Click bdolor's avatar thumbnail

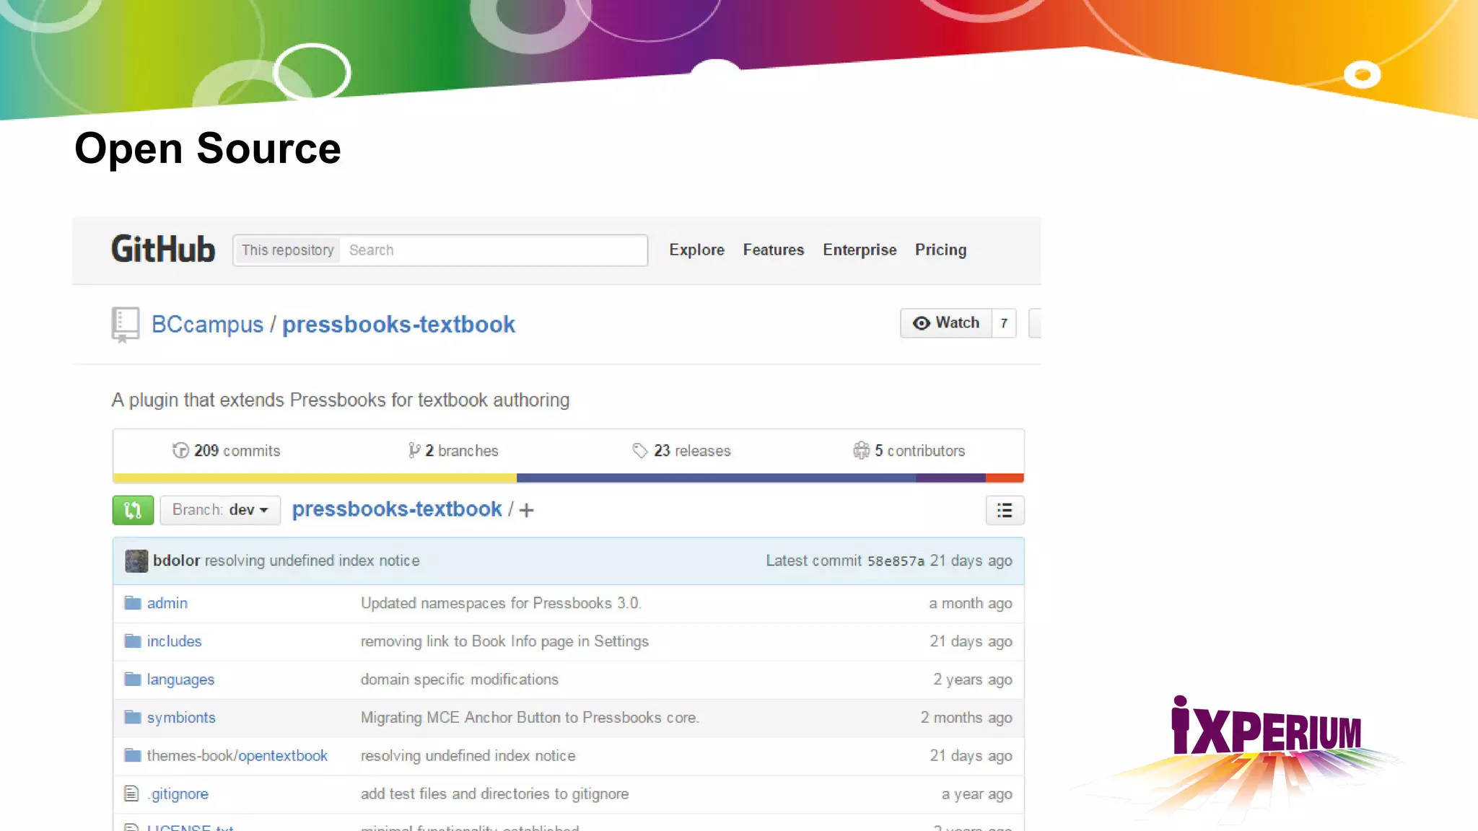136,561
